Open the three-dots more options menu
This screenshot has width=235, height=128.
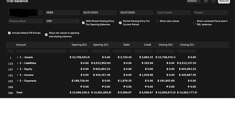[213, 1]
